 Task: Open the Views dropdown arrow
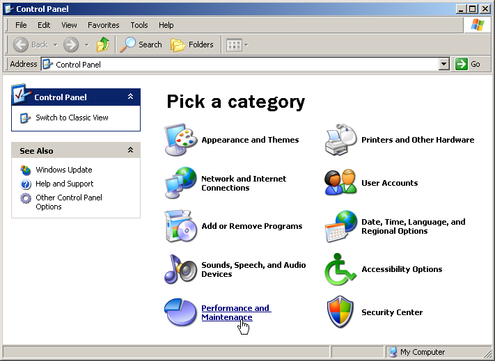246,45
